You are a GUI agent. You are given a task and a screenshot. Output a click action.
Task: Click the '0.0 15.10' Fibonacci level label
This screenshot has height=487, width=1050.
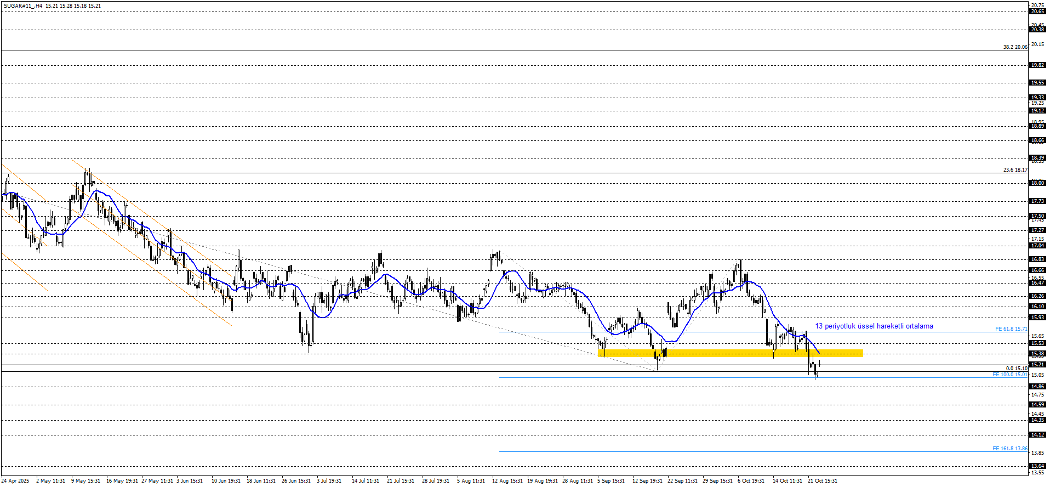pos(1016,369)
